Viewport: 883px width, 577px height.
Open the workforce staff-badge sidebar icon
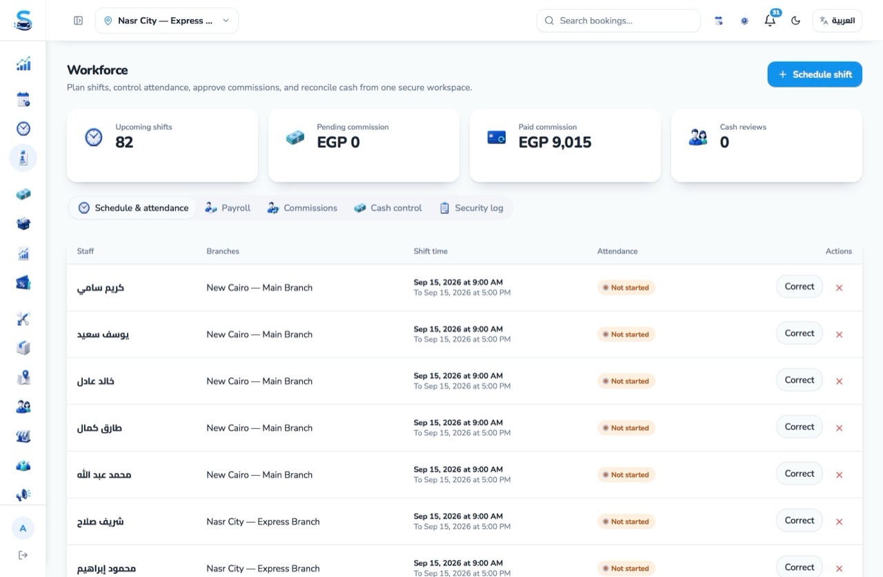pos(23,158)
